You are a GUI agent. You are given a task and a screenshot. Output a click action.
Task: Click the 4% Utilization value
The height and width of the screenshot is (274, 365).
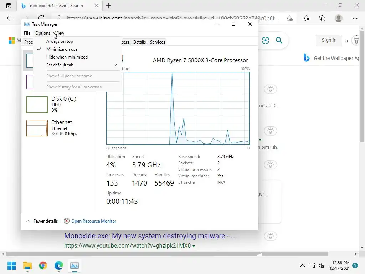(111, 165)
